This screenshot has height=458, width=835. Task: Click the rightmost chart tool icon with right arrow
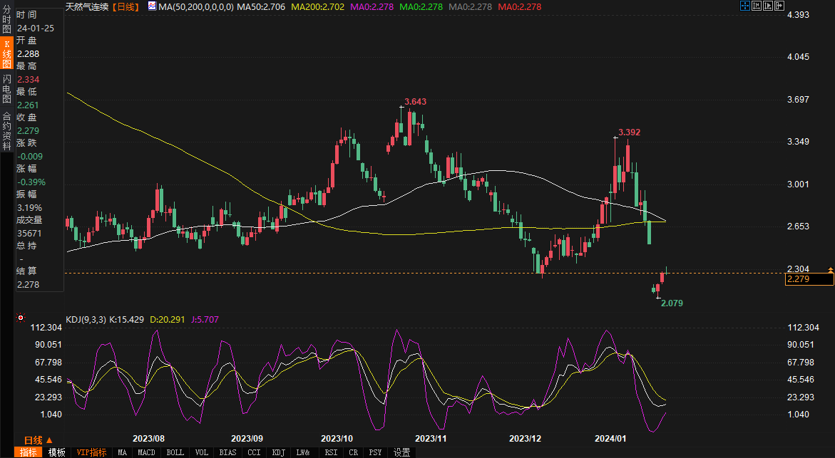click(779, 6)
